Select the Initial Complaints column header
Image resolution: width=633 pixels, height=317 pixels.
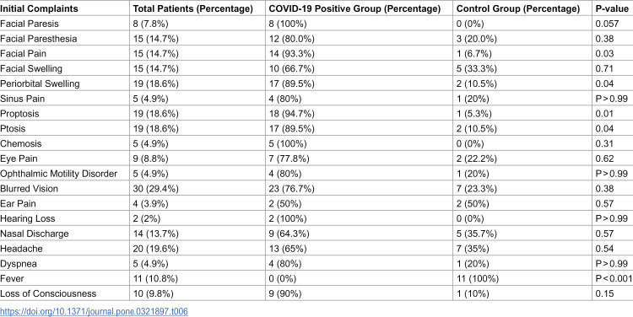39,8
